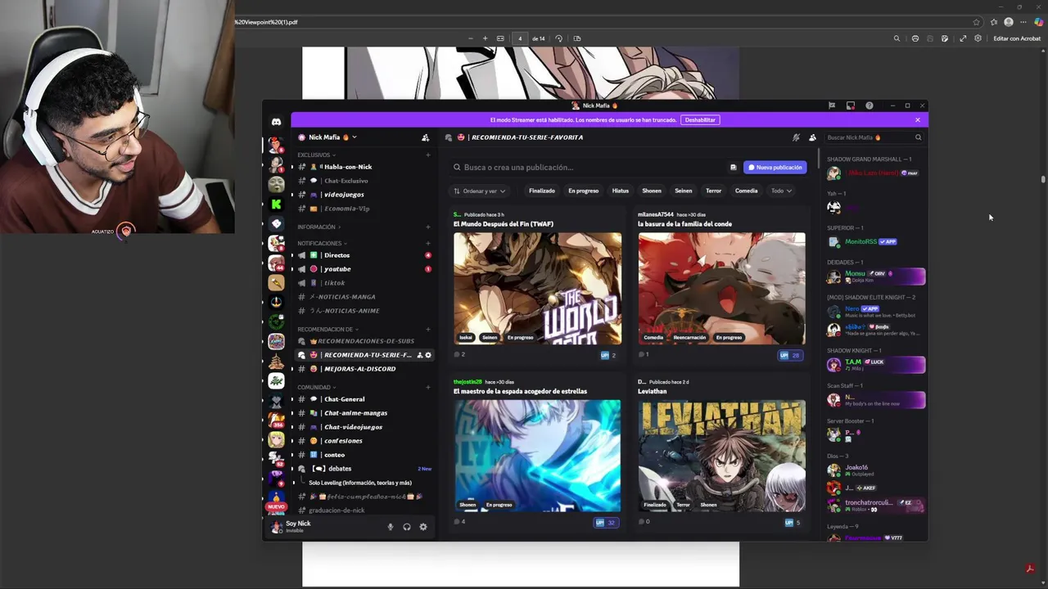Open the MEJORAS-AL-DISCORD channel
1048x589 pixels.
[364, 369]
